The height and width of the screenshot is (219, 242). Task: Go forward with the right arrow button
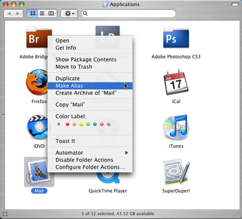pos(18,14)
